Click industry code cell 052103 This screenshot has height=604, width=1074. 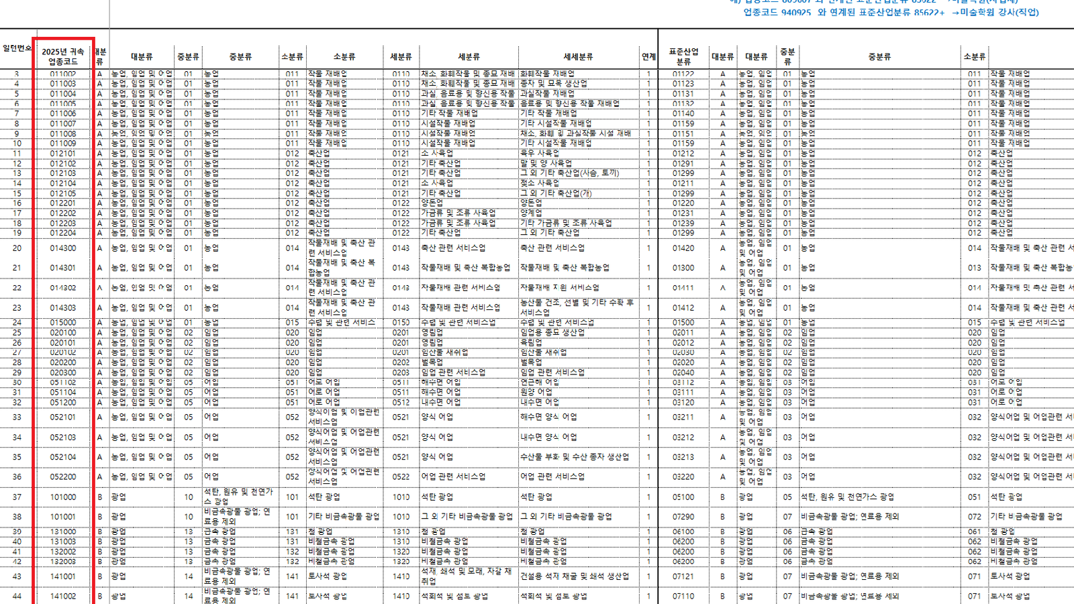(63, 438)
